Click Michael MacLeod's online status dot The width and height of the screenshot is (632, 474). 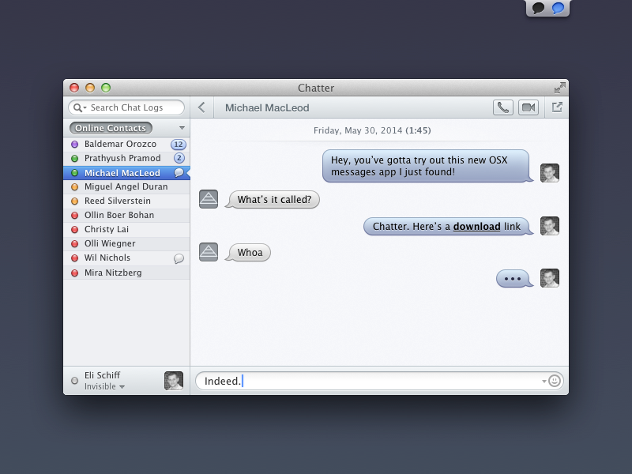(x=75, y=172)
